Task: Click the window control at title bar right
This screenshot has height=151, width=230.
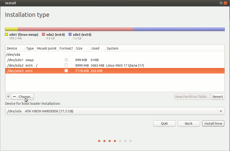Action: click(226, 3)
